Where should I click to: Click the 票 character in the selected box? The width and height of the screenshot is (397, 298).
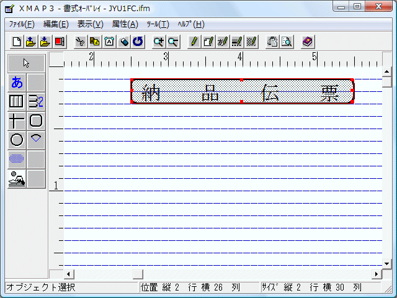click(329, 93)
